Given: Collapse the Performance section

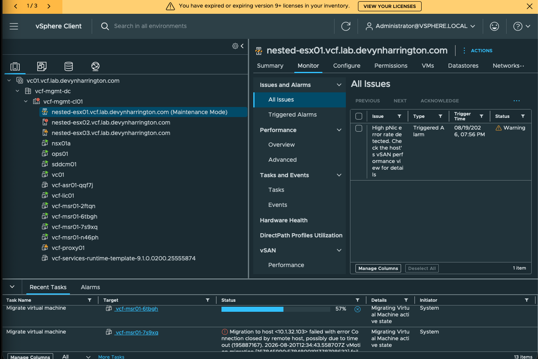Looking at the screenshot, I should 339,130.
